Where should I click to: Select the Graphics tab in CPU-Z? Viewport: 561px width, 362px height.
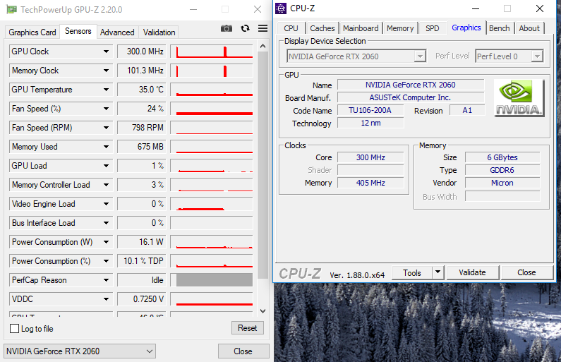[x=466, y=28]
